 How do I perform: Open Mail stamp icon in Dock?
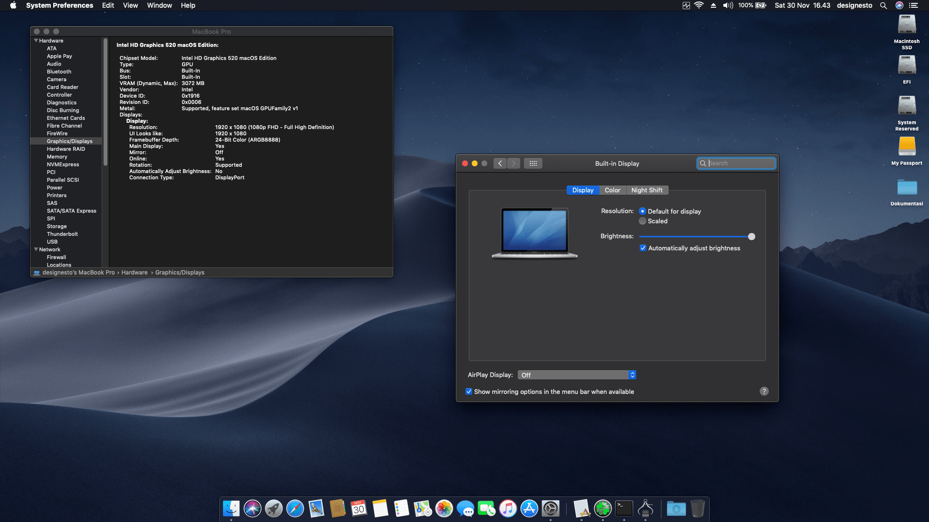point(316,508)
